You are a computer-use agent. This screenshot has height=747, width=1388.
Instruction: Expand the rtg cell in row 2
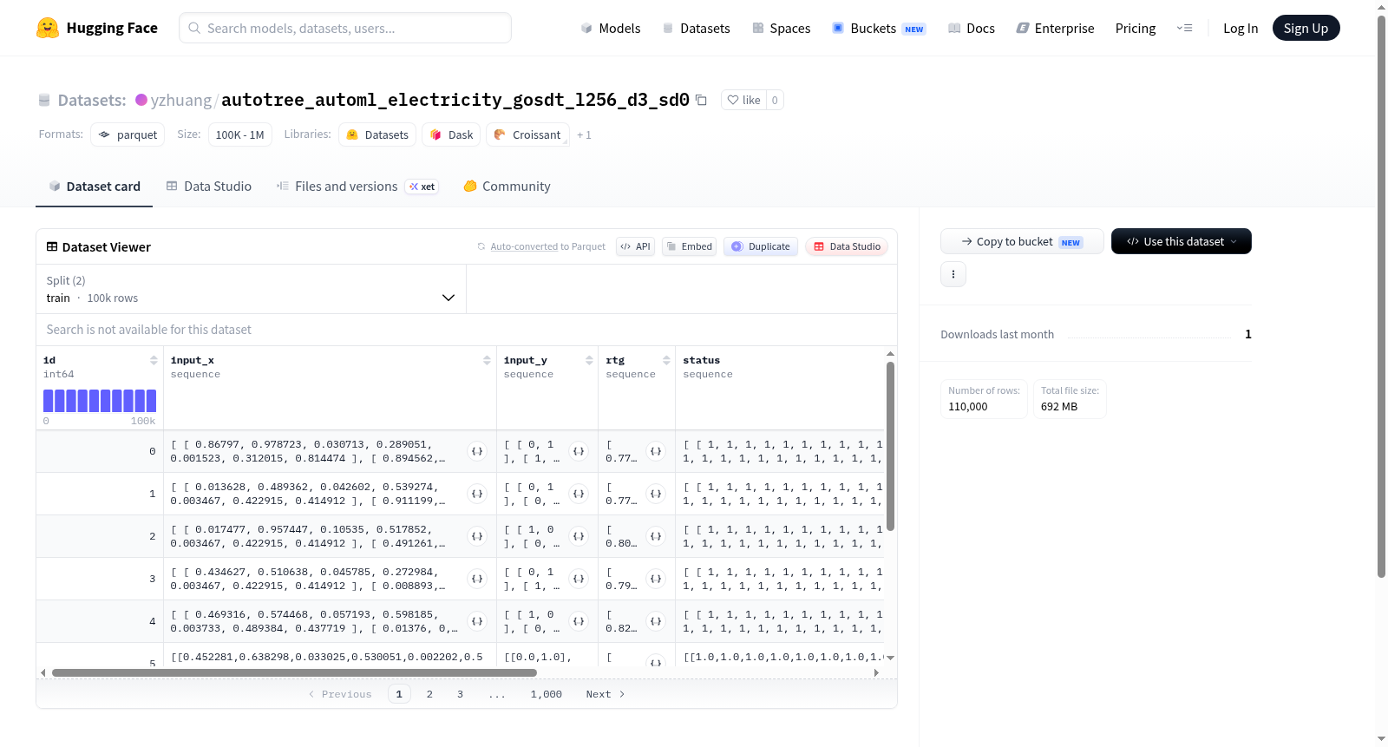click(x=656, y=536)
